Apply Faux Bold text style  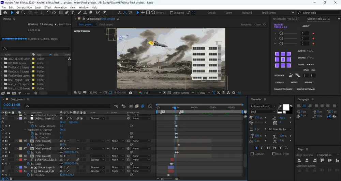click(256, 148)
